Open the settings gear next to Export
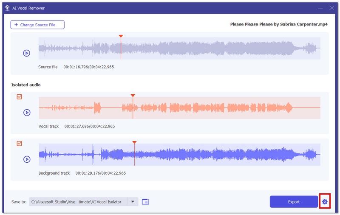Viewport: 340px width, 215px height. [x=325, y=202]
